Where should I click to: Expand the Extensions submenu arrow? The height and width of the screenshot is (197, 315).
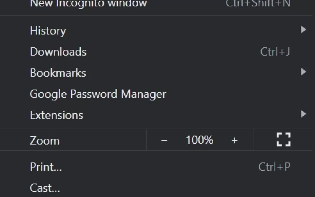pyautogui.click(x=303, y=114)
